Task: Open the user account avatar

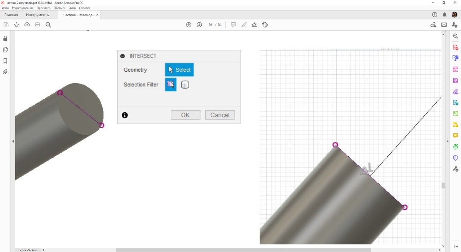Action: click(x=455, y=15)
